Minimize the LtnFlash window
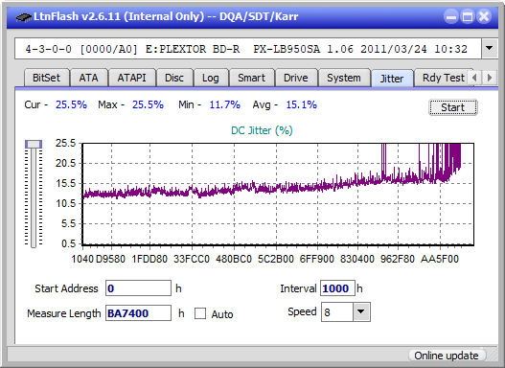 pyautogui.click(x=451, y=16)
